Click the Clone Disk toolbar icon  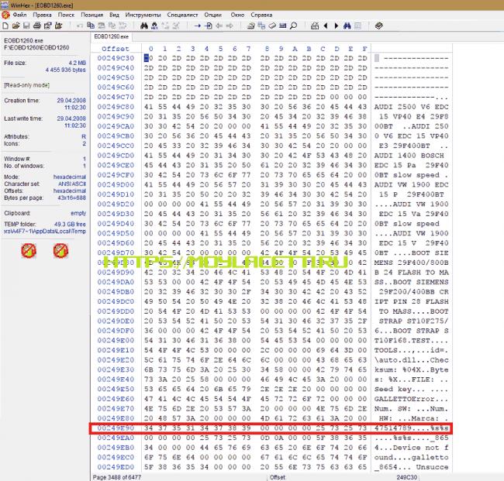tap(261, 26)
